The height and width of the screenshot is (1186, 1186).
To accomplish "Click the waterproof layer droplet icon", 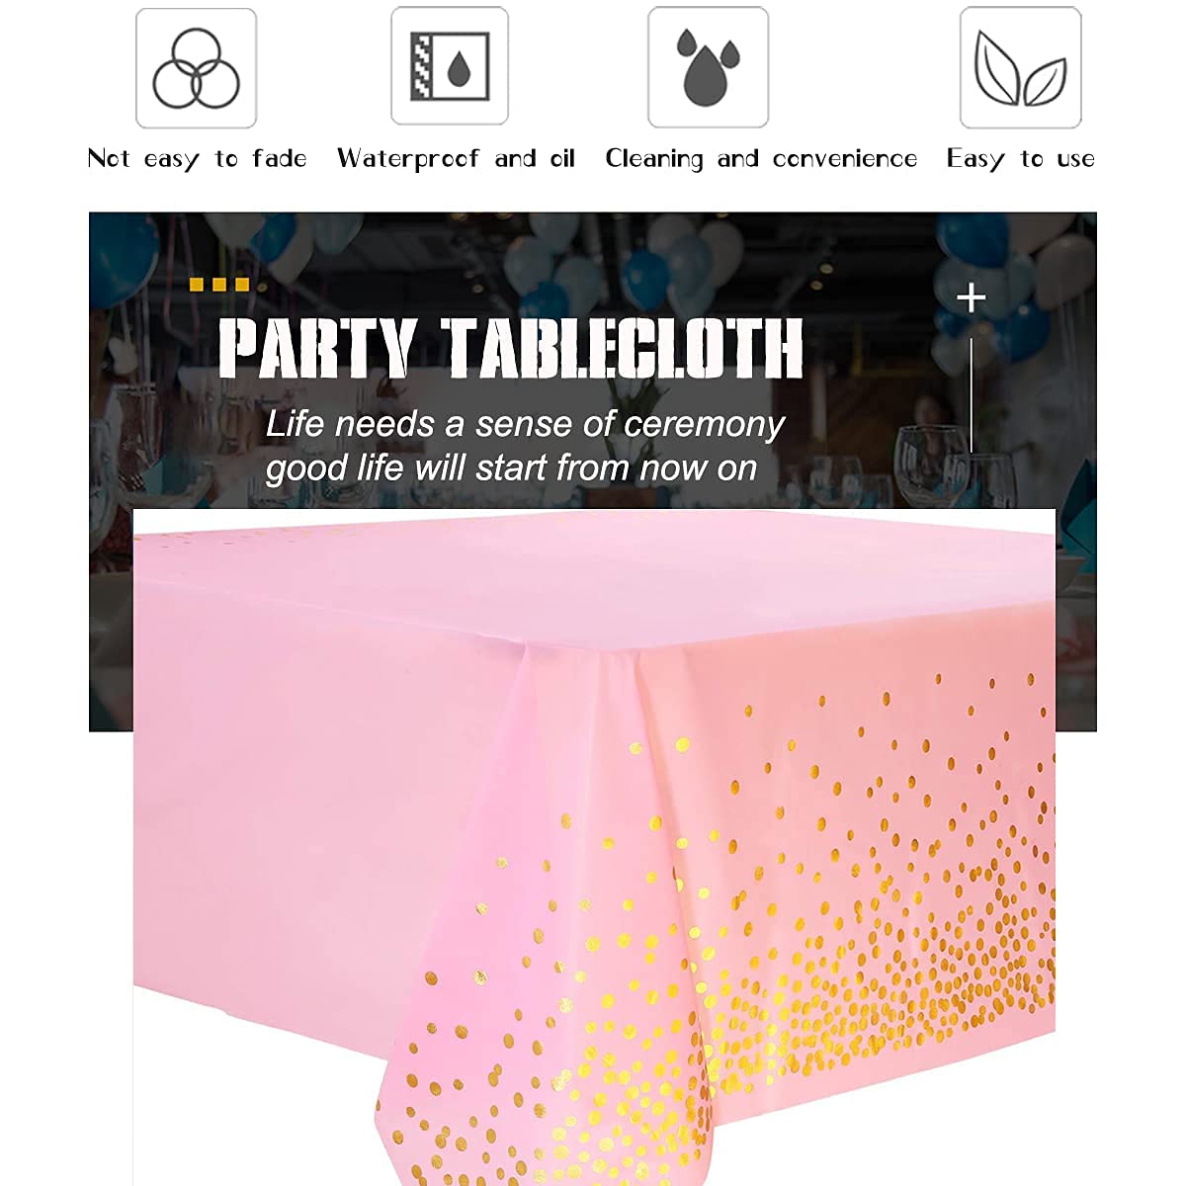I will click(450, 66).
